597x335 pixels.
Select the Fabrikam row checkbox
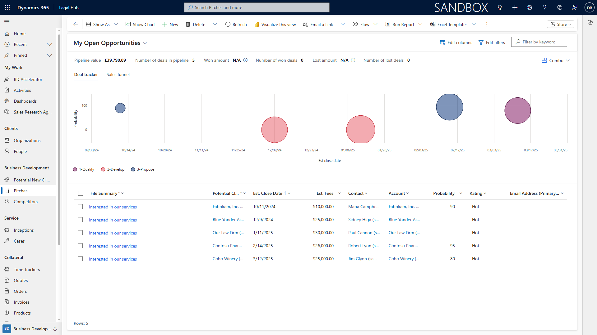[x=80, y=207]
